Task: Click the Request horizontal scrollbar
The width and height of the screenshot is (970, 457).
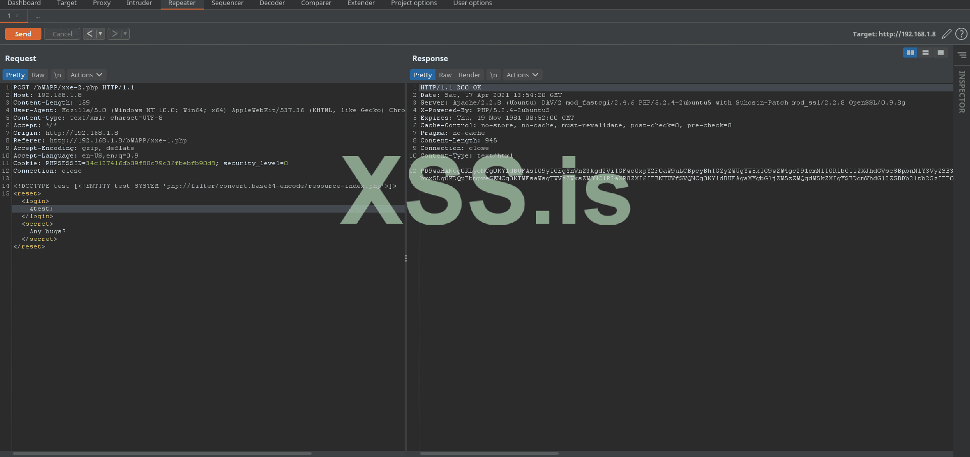Action: 163,453
